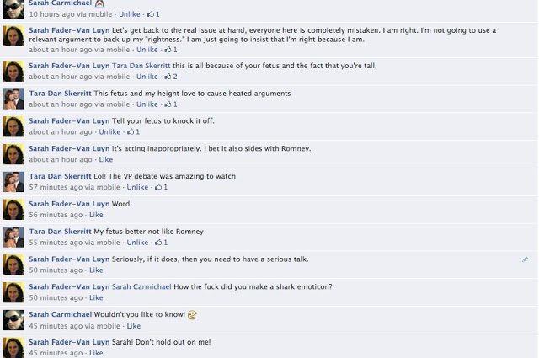The image size is (539, 358).
Task: Open tagged Sarah Carmichael mention in shark question
Action: point(141,286)
